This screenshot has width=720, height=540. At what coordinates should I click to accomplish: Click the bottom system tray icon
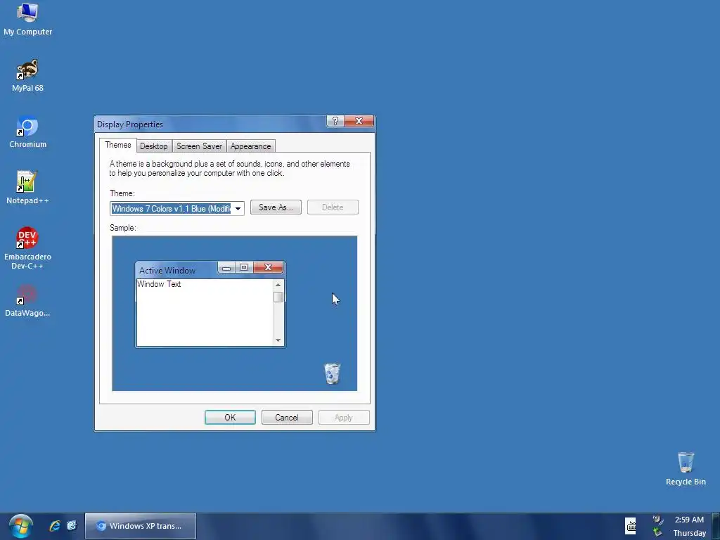coord(658,533)
